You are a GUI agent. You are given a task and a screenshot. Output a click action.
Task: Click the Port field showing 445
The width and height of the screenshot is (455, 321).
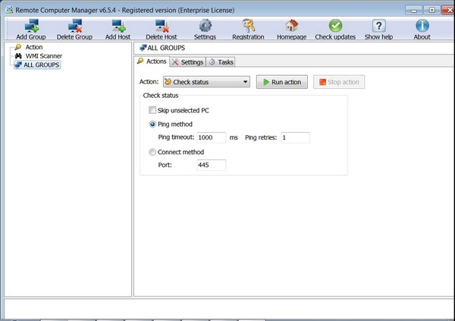pyautogui.click(x=212, y=165)
